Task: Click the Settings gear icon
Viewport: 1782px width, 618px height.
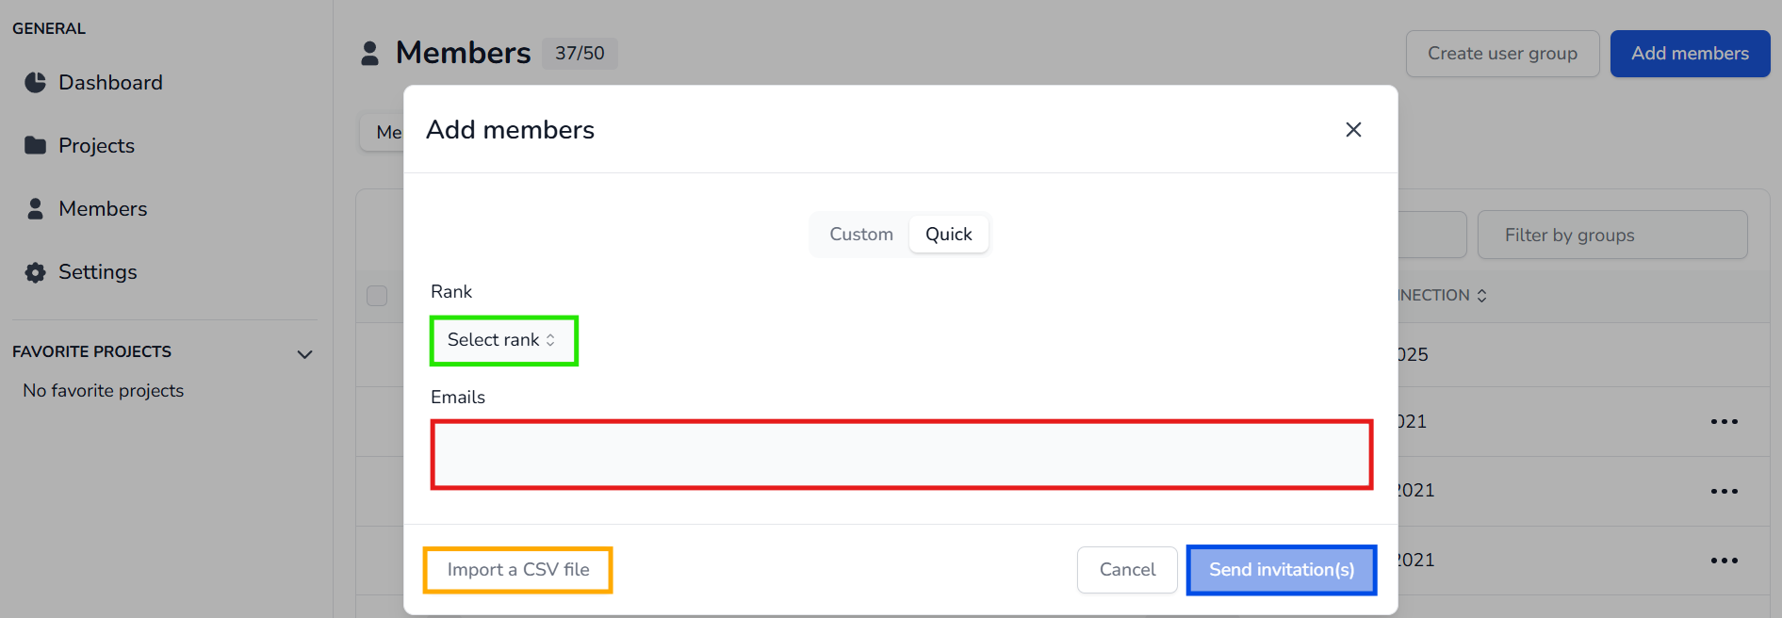Action: click(x=35, y=272)
